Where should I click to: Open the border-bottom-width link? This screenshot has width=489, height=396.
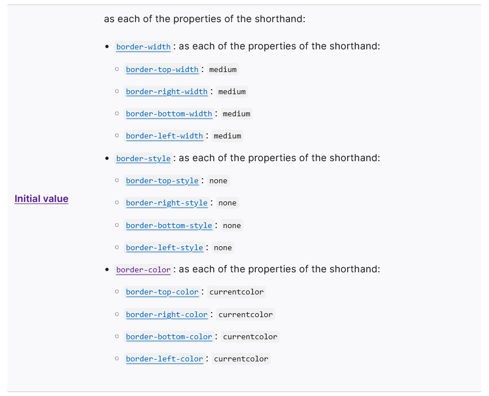coord(169,114)
